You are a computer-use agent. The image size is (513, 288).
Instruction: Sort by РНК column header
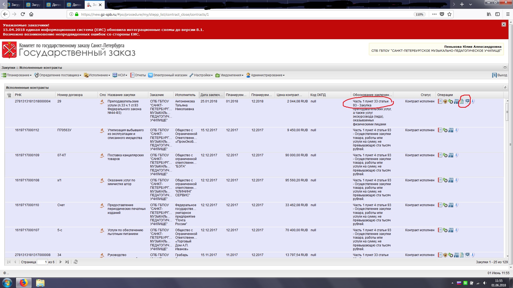[x=34, y=95]
